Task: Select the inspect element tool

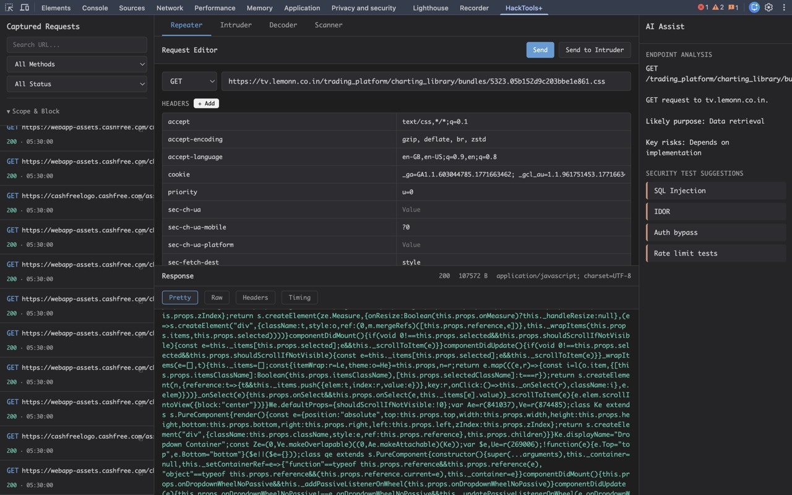Action: pyautogui.click(x=8, y=7)
